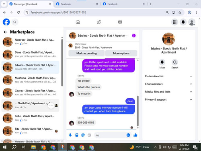
Task: Expand Chat members section
Action: [x=168, y=84]
